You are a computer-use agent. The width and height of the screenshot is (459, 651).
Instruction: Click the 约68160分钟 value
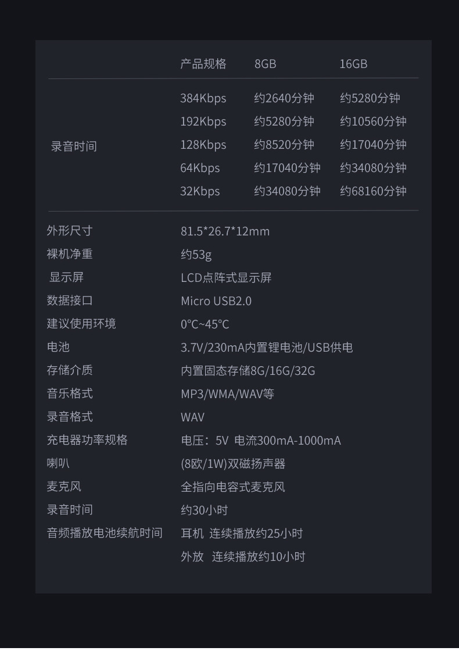coord(373,191)
